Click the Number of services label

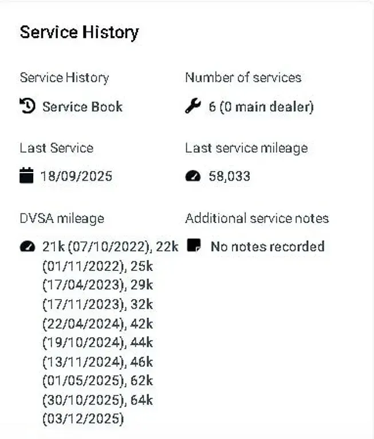pyautogui.click(x=243, y=78)
